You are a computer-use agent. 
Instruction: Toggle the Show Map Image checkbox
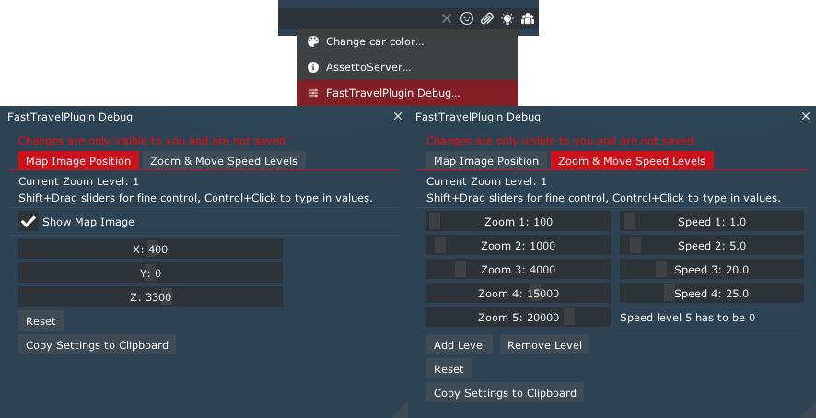tap(29, 222)
